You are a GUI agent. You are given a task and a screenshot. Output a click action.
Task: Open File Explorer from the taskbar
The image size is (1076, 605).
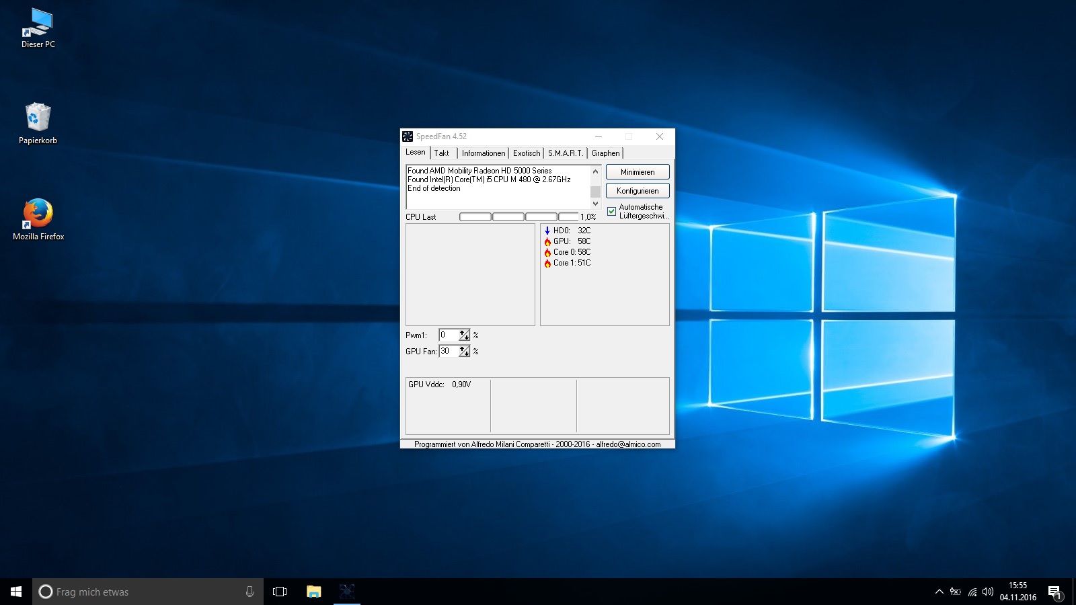click(x=313, y=592)
